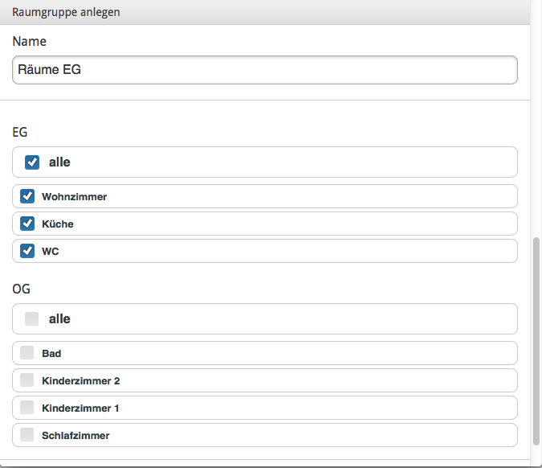The image size is (542, 468).
Task: Click the Bad label text
Action: point(51,354)
